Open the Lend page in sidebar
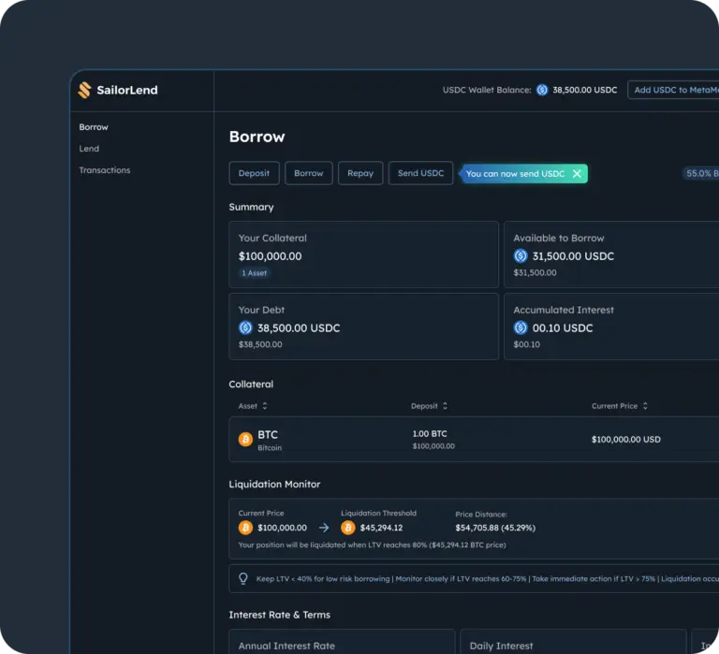The height and width of the screenshot is (654, 719). [89, 149]
